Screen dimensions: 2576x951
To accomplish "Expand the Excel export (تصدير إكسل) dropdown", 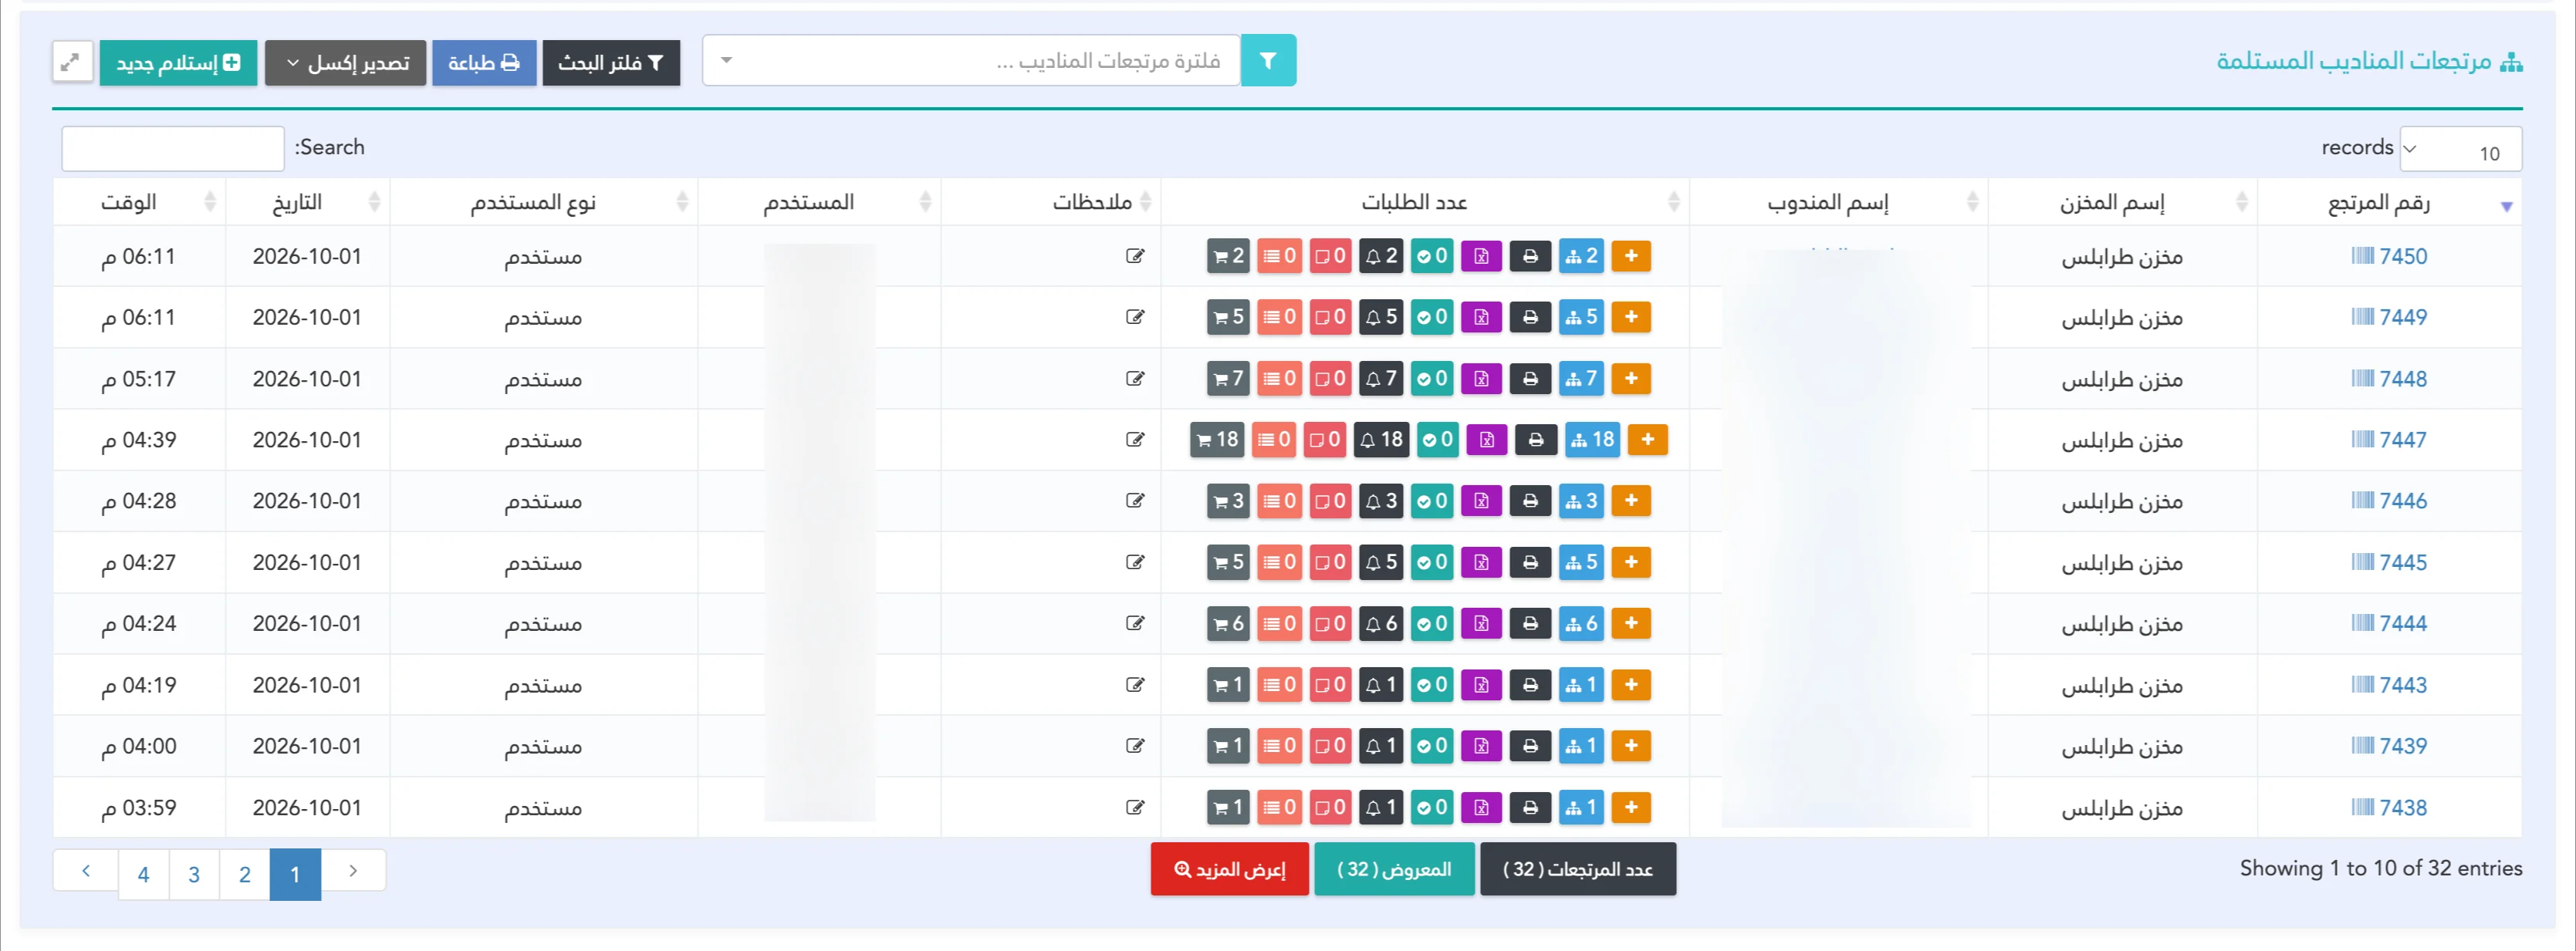I will 345,63.
